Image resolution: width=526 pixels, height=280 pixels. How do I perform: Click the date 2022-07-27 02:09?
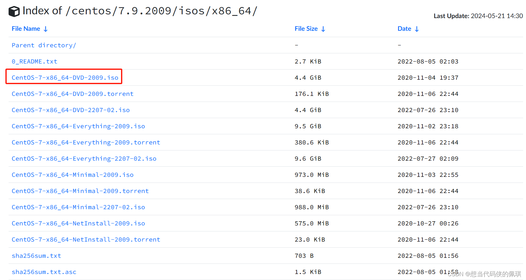tap(428, 159)
